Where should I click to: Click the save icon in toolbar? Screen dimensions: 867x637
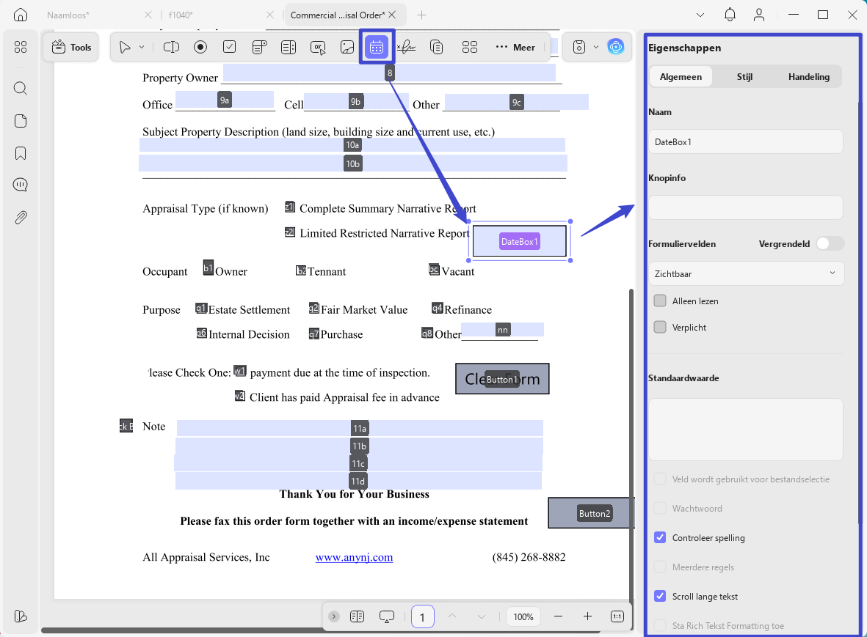click(x=579, y=48)
